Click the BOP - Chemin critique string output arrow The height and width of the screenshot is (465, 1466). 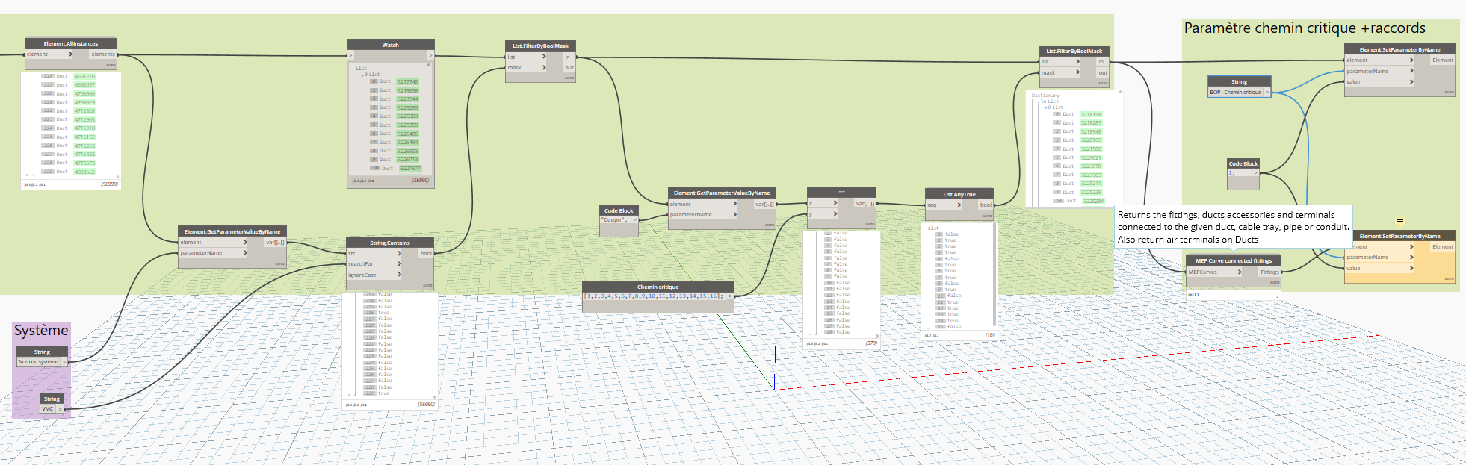pos(1266,93)
